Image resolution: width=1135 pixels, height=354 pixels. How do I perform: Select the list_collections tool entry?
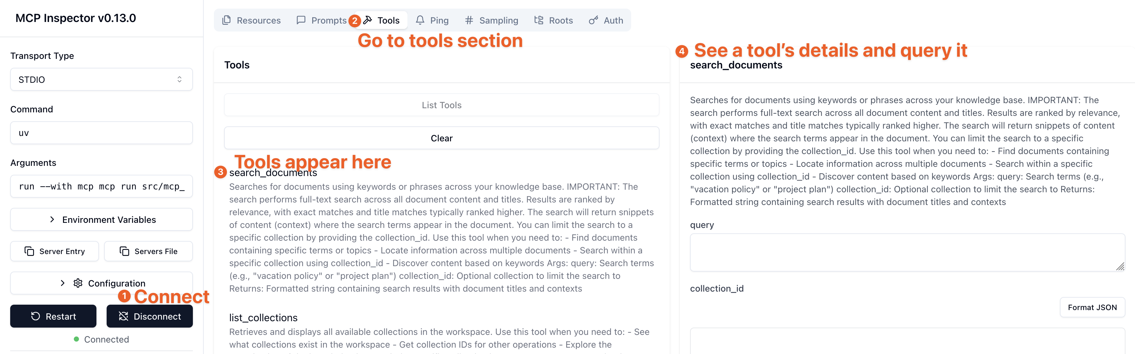(264, 318)
